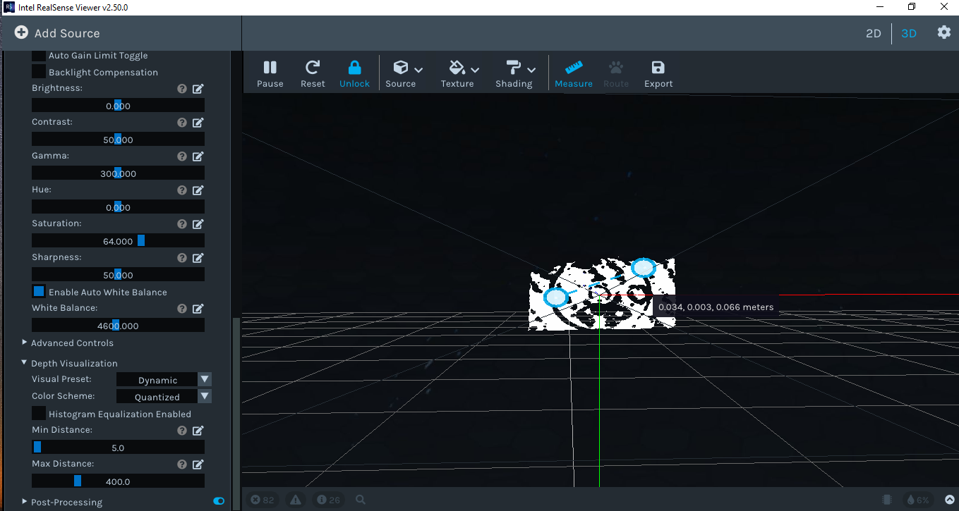Open the errors counter in the status bar
The height and width of the screenshot is (511, 959).
click(263, 500)
